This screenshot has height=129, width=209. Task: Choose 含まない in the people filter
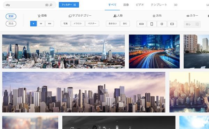pyautogui.click(x=113, y=24)
